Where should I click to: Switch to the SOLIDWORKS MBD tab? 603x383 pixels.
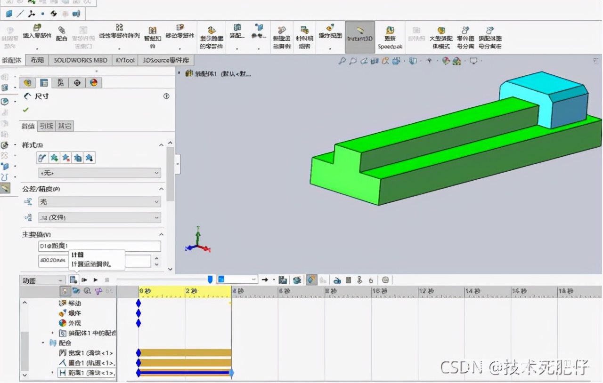tap(80, 60)
